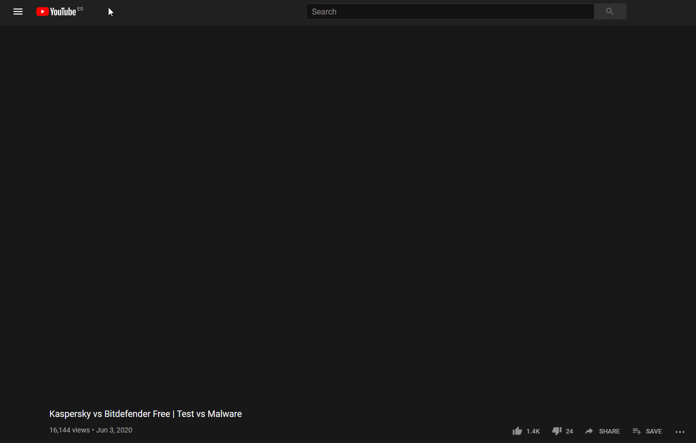
Task: Click the 24 dislikes count
Action: [x=569, y=431]
